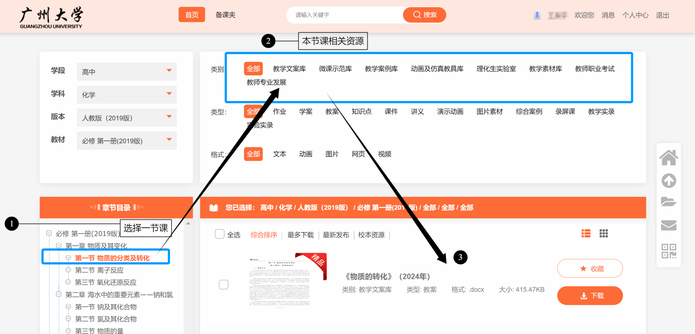The height and width of the screenshot is (334, 695).
Task: Click the Guangzhou University logo
Action: [x=51, y=17]
